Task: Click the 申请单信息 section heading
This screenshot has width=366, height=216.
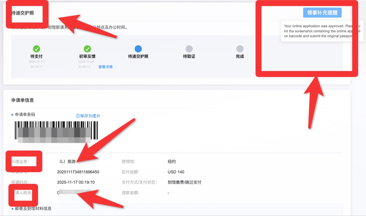Action: [x=23, y=100]
